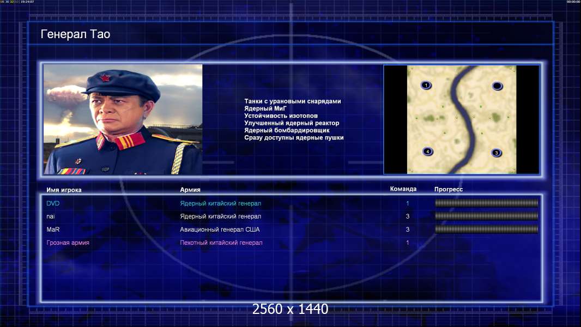Click 'Улучшенный ядерный реактор' line
The height and width of the screenshot is (327, 581).
(292, 123)
